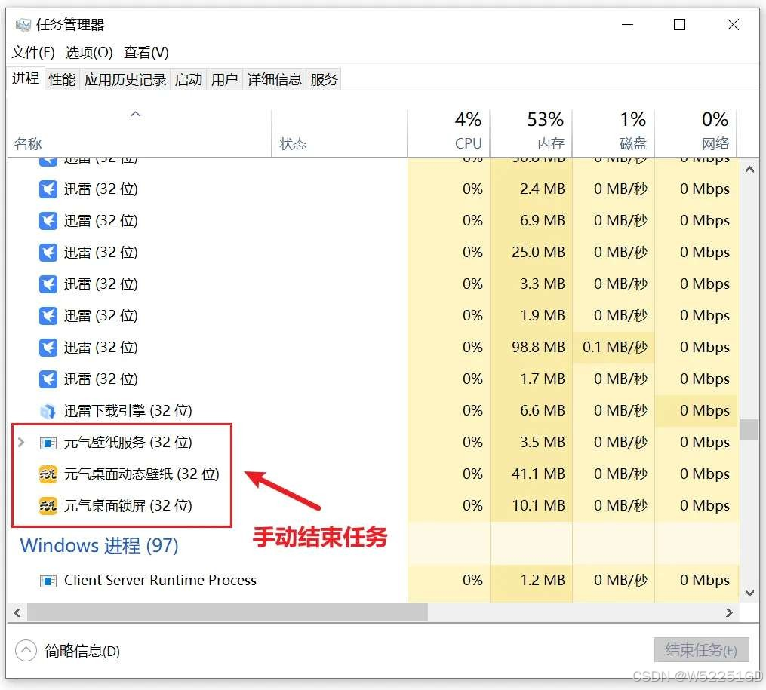
Task: Click icon of 迅雷 row using 2.4 MB
Action: point(48,189)
